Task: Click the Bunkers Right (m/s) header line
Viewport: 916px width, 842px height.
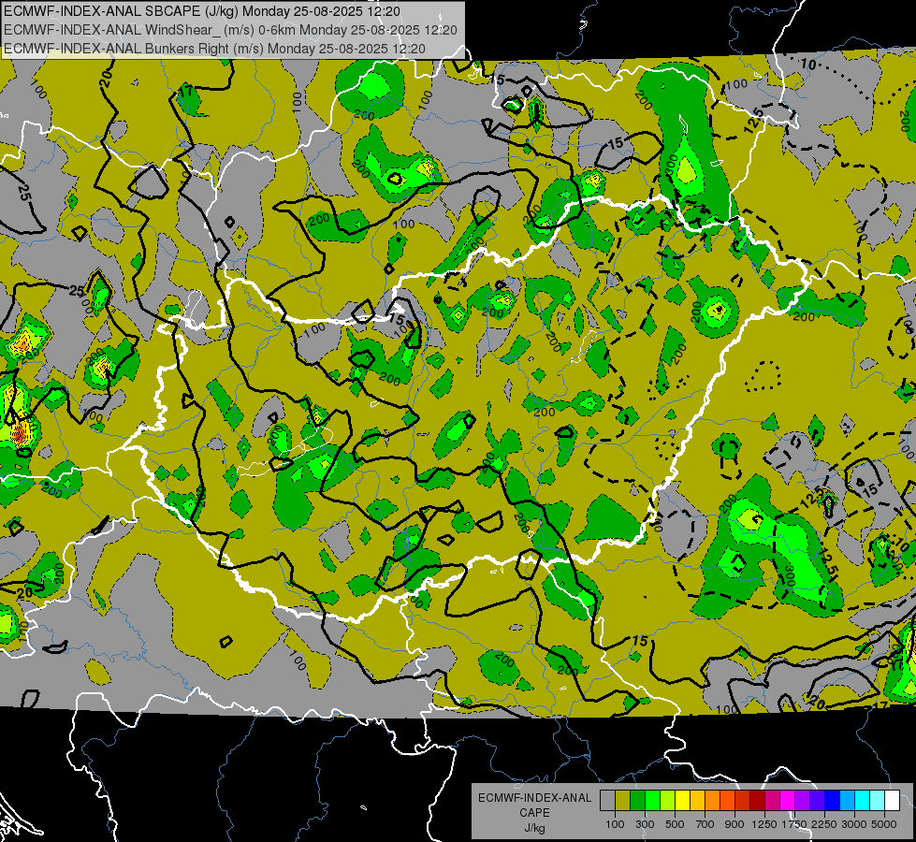Action: pyautogui.click(x=214, y=49)
